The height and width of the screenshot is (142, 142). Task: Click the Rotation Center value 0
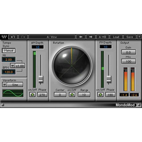(60, 95)
